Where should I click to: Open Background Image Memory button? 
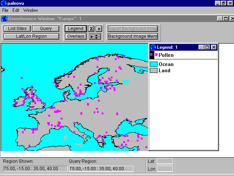133,36
